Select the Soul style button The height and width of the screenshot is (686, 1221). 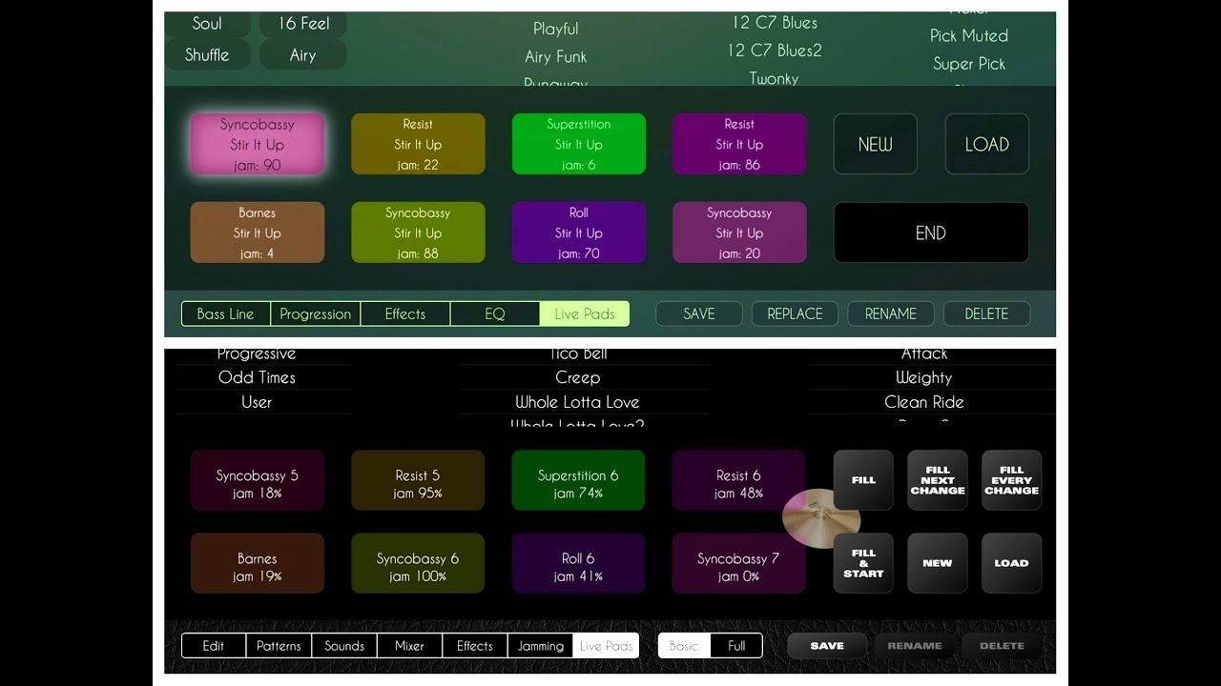pos(207,24)
